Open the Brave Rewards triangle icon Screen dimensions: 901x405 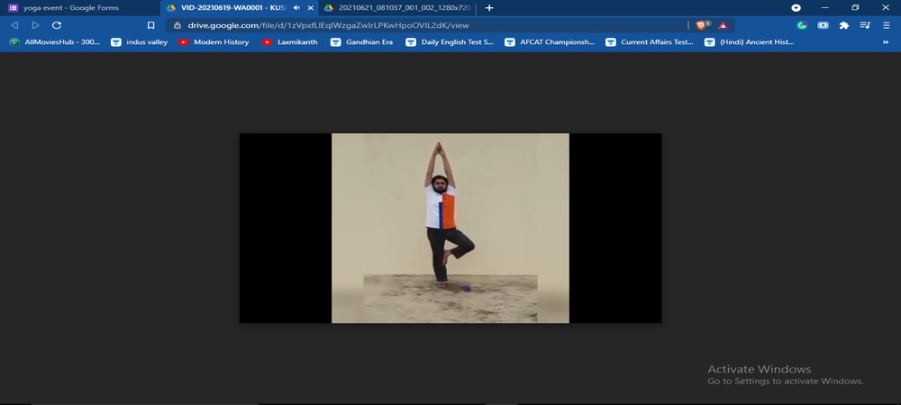coord(723,25)
